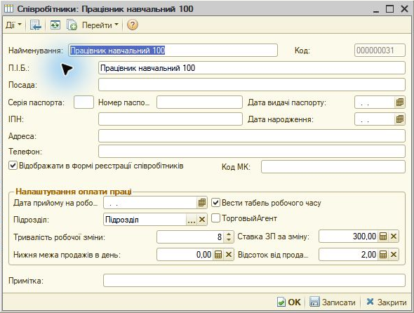Click the Код МК input field

click(333, 167)
